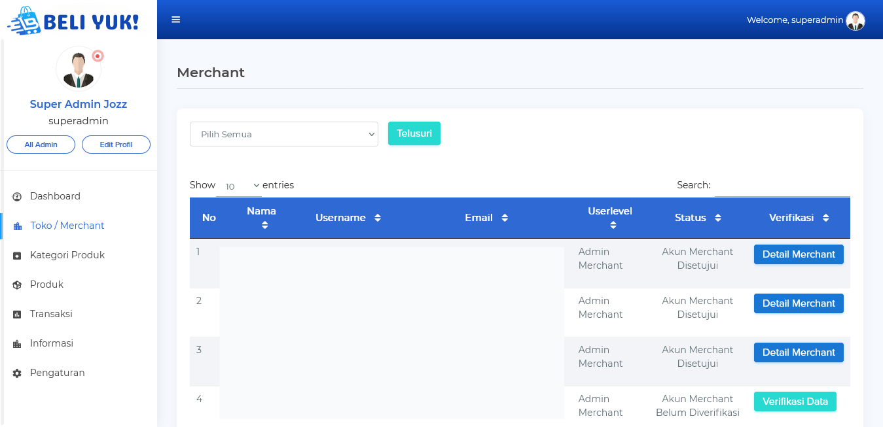Open Toko / Merchant menu item
883x427 pixels.
pyautogui.click(x=67, y=226)
